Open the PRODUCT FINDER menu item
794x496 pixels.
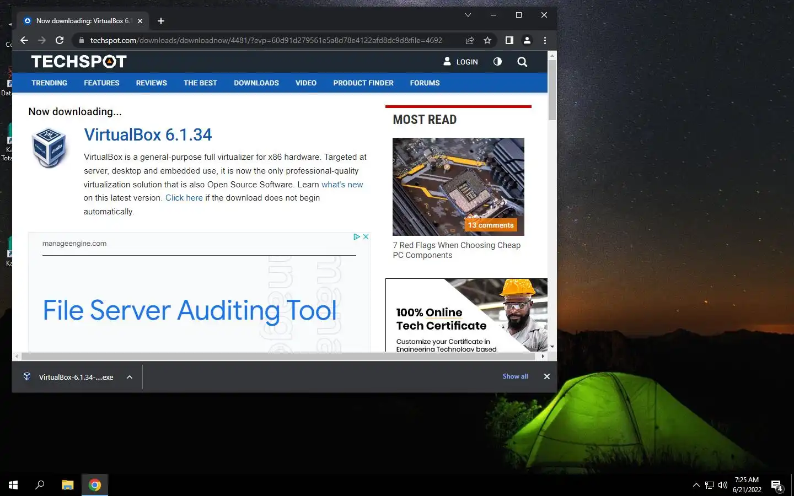(x=363, y=83)
